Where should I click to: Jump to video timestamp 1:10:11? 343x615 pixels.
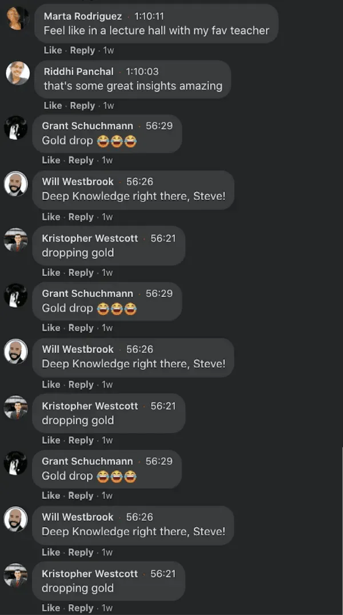[x=149, y=16]
